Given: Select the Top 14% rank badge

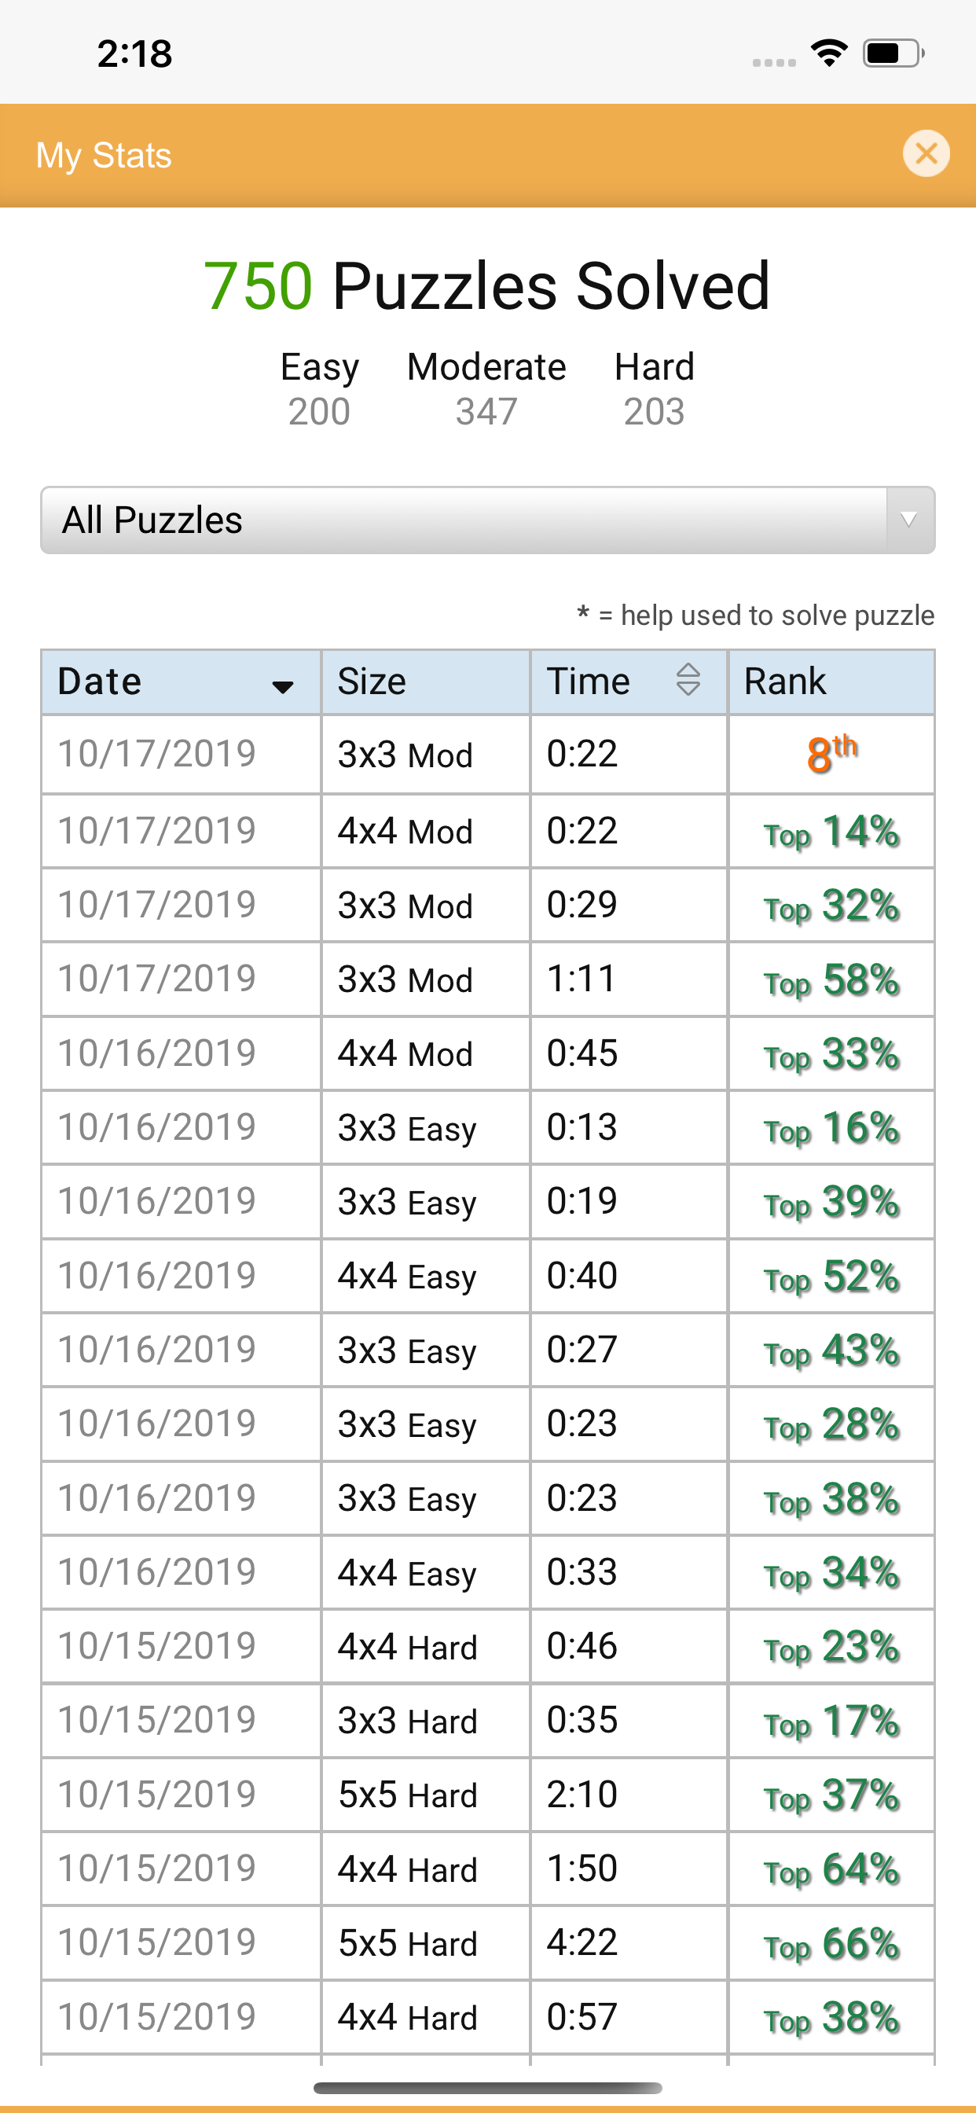Looking at the screenshot, I should pyautogui.click(x=831, y=831).
